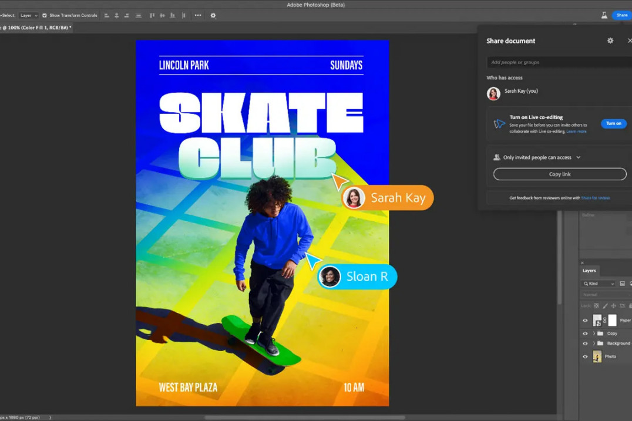
Task: Click the Background group folder icon
Action: (x=600, y=343)
